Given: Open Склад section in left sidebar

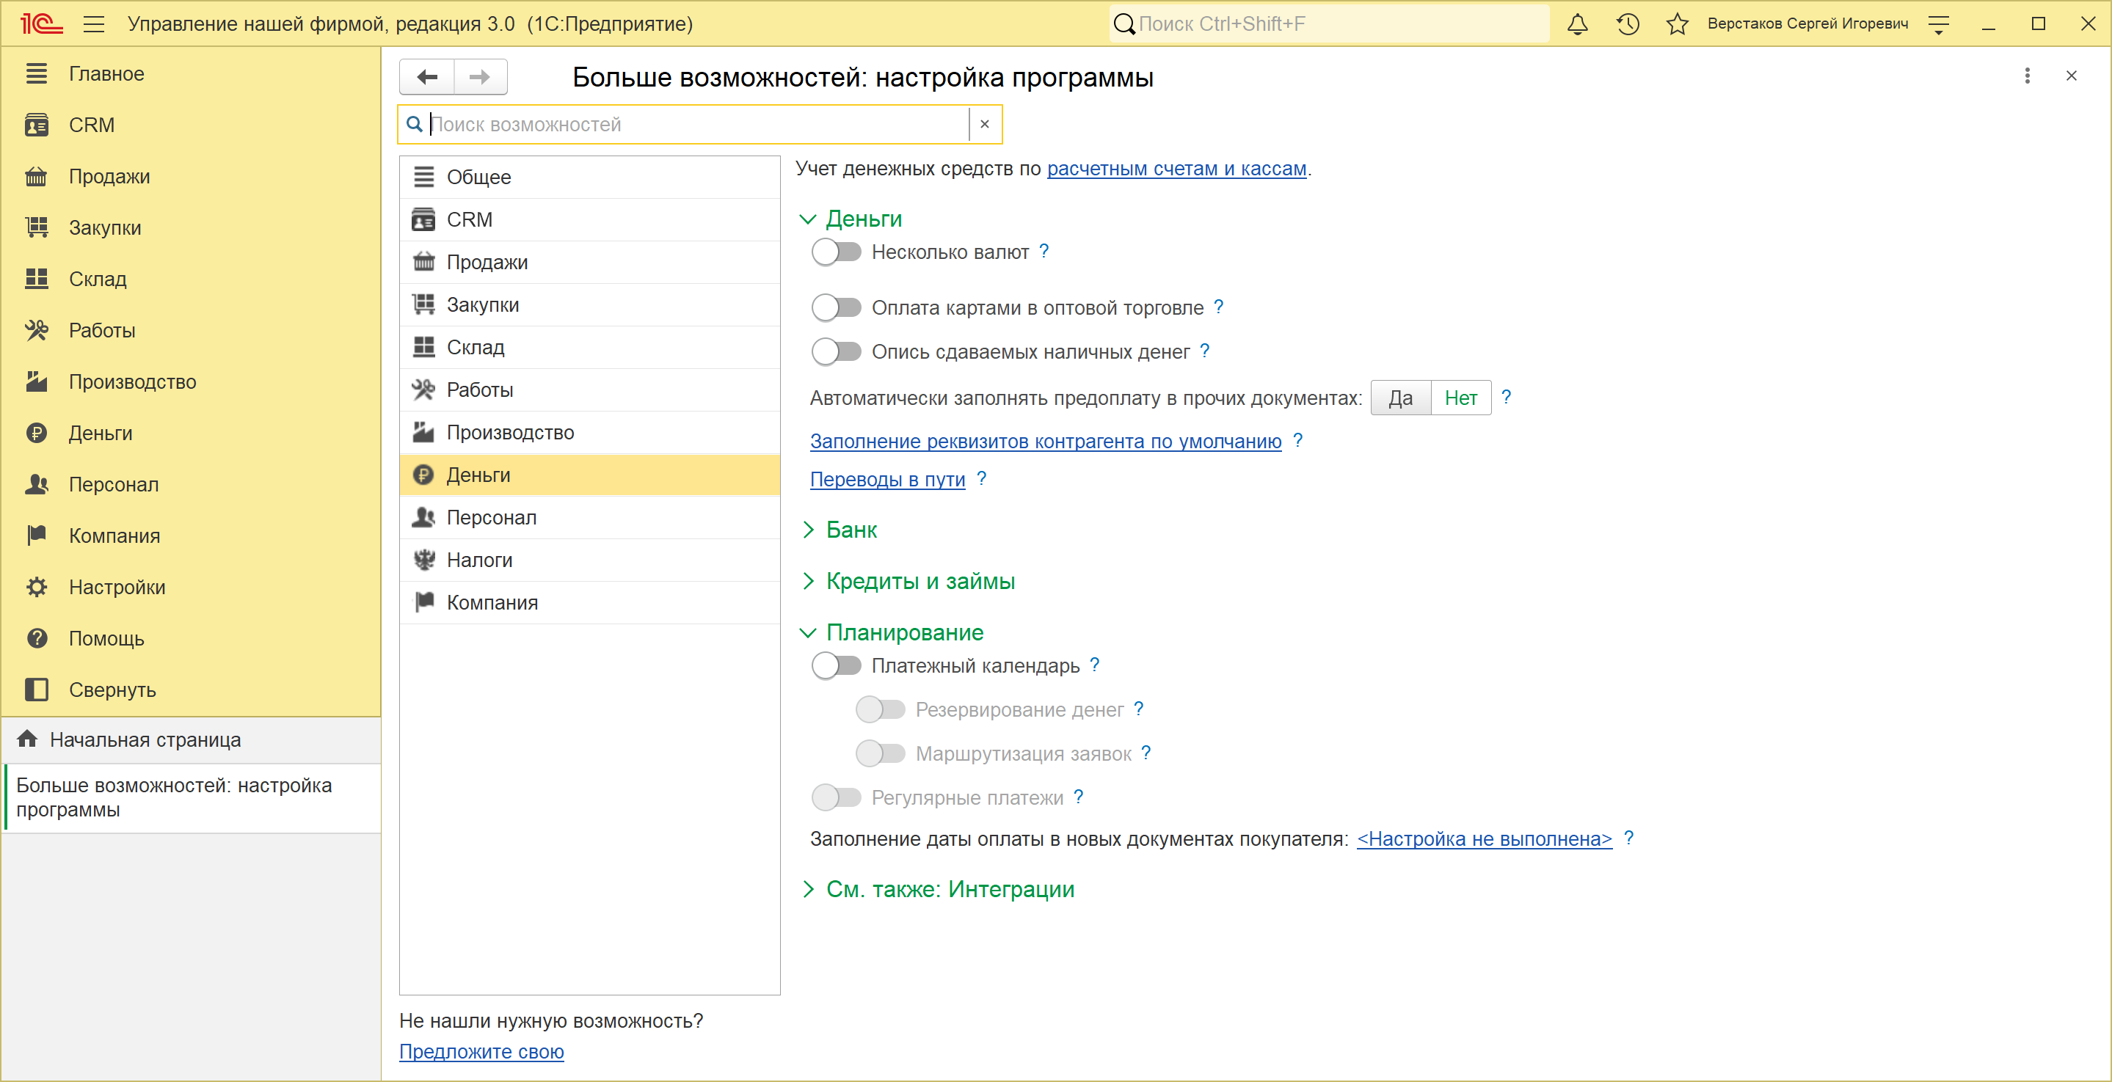Looking at the screenshot, I should (x=192, y=279).
